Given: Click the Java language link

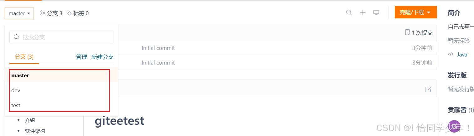Looking at the screenshot, I should [462, 55].
